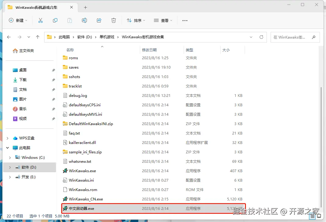
Task: Navigate back with the back arrow
Action: [9, 37]
